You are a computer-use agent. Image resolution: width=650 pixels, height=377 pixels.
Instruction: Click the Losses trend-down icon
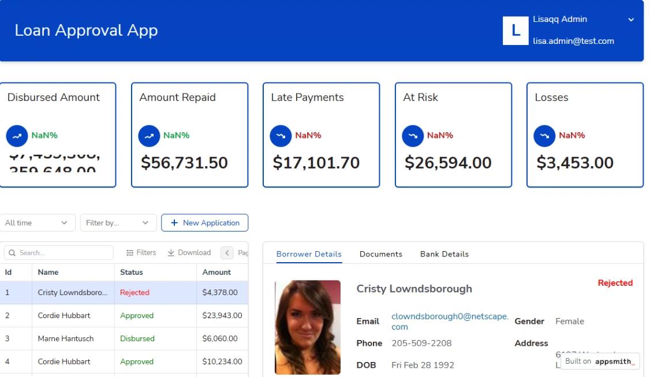tap(544, 136)
